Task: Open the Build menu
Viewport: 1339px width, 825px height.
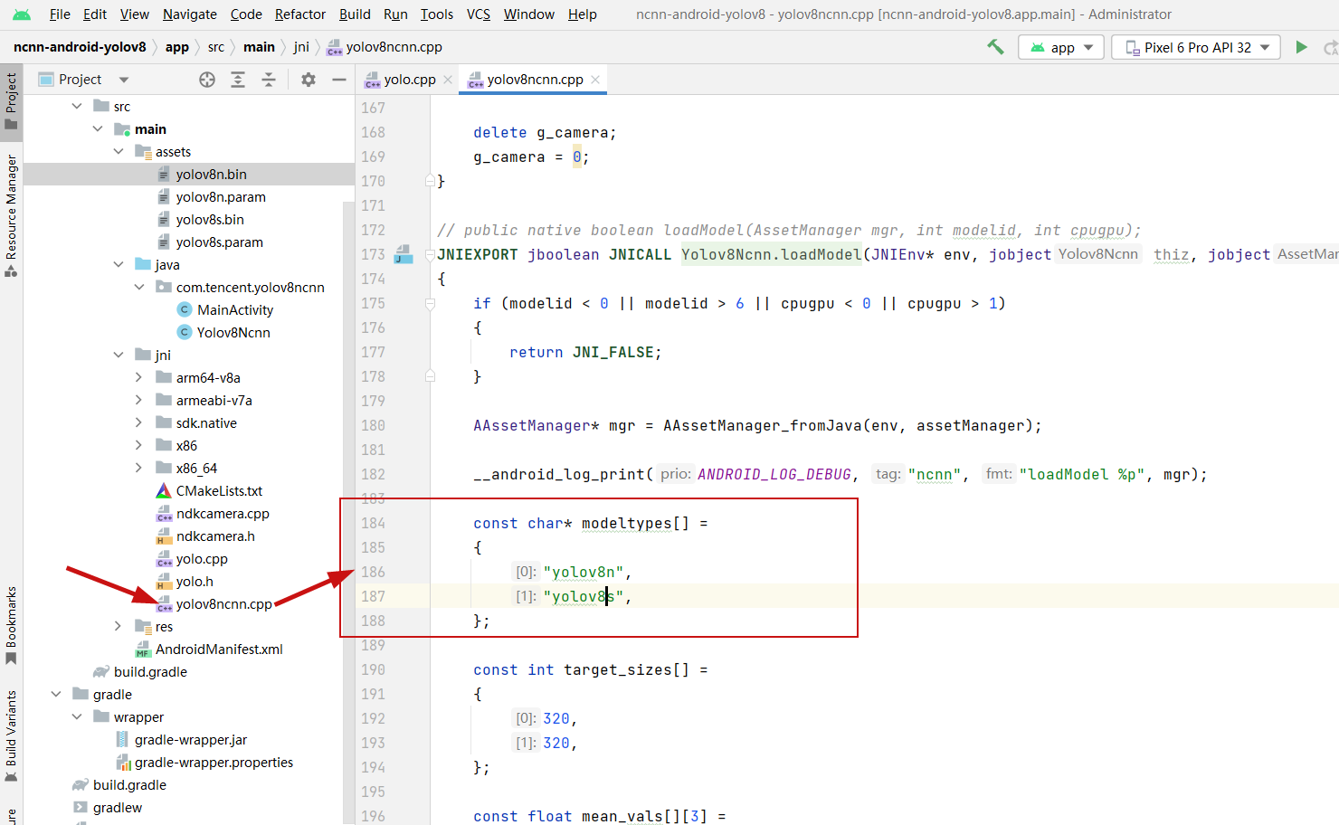Action: [355, 14]
